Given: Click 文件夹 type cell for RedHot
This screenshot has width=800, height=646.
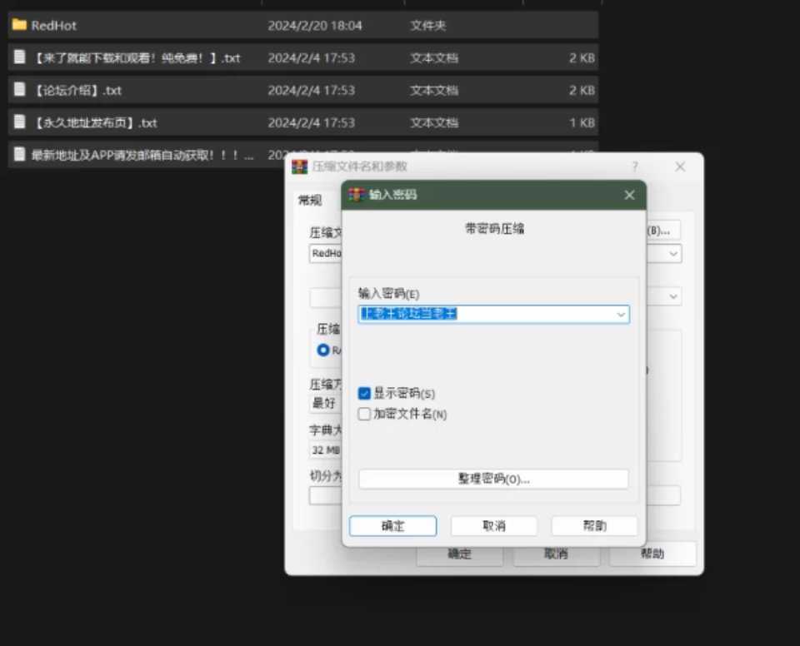Looking at the screenshot, I should tap(427, 25).
